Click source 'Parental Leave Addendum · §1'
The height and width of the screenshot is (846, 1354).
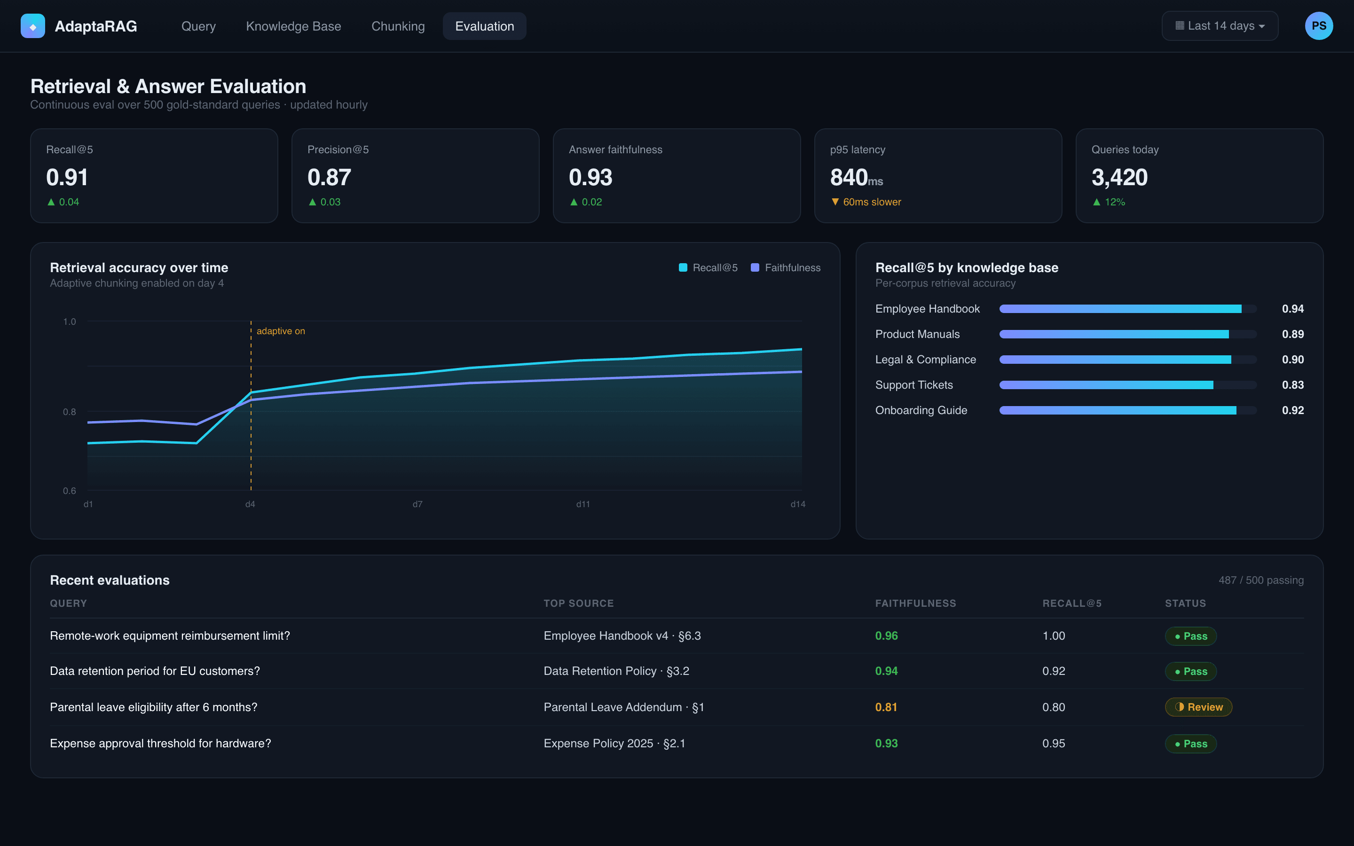(624, 707)
